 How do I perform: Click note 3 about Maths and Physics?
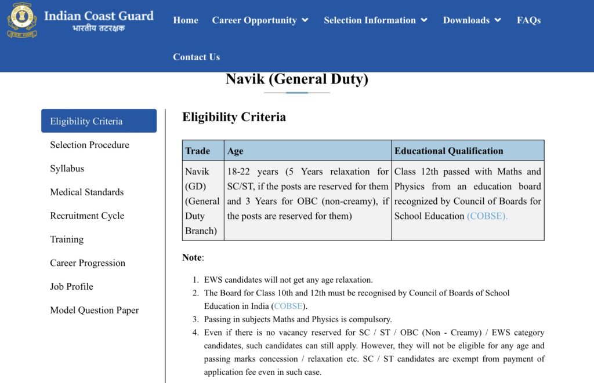(x=298, y=319)
